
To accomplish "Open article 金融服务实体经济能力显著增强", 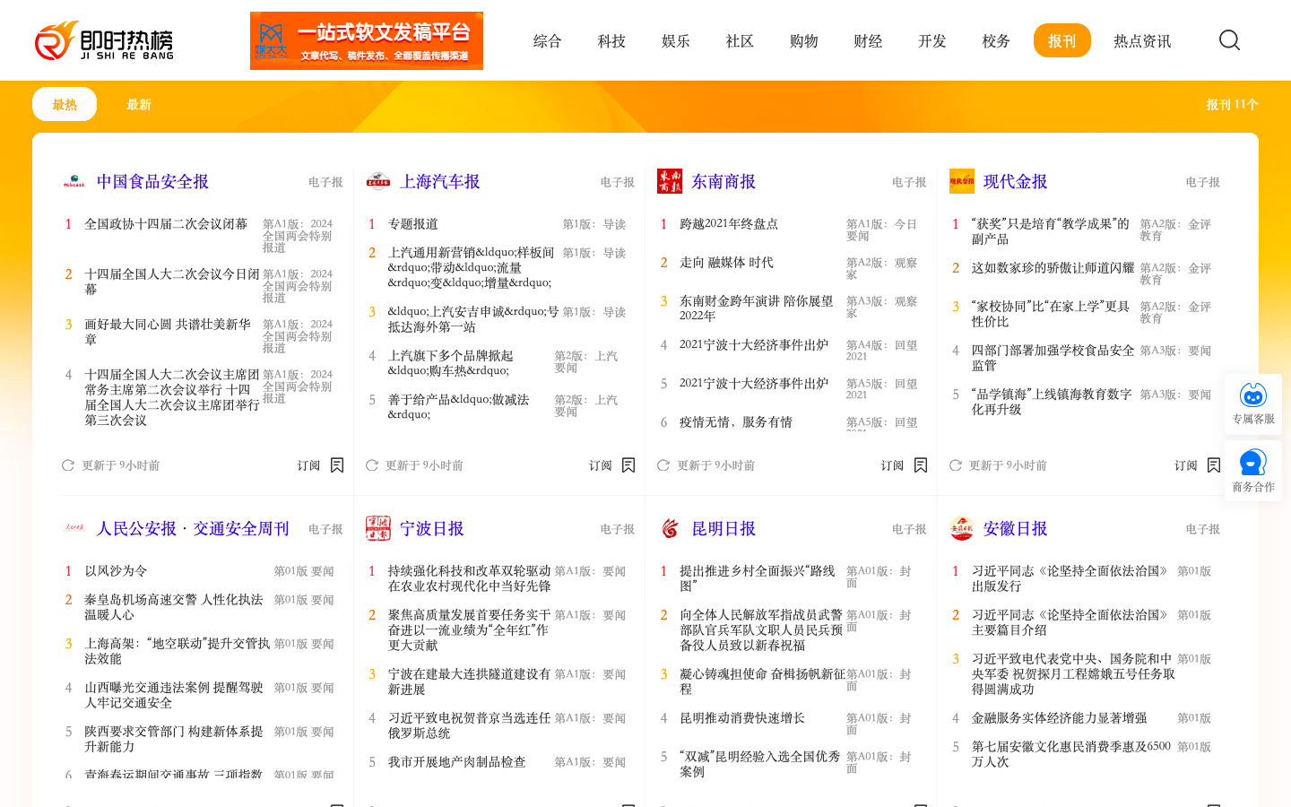I will [x=1060, y=718].
